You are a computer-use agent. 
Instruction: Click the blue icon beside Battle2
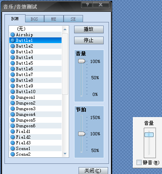13,46
